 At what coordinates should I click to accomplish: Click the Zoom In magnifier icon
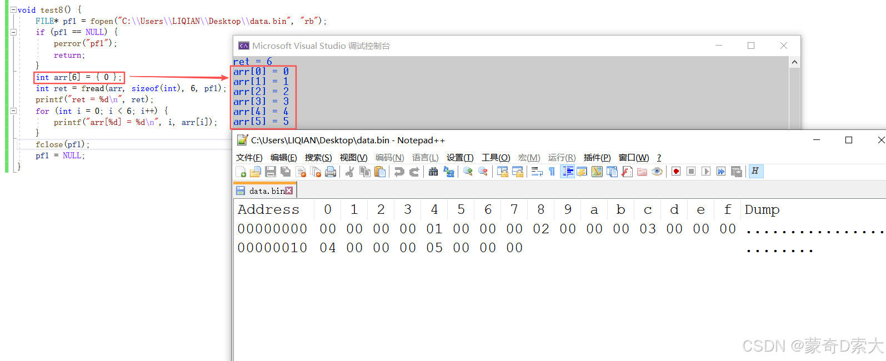click(x=468, y=172)
